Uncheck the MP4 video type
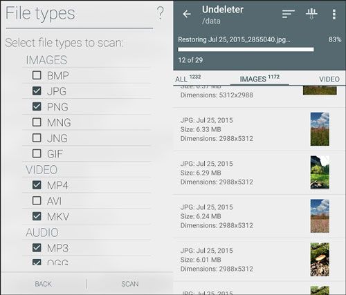 point(37,185)
